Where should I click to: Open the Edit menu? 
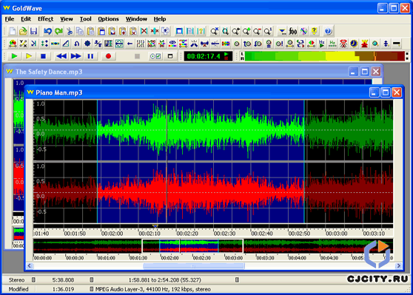26,19
